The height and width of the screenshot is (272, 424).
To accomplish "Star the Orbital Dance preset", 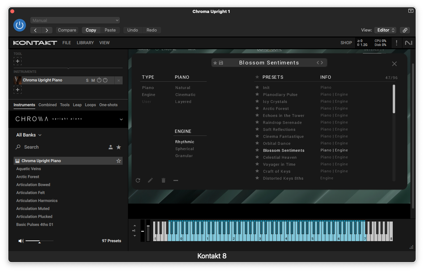I will 257,143.
